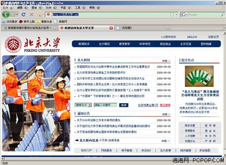Open the 招生就业 navigation item
Viewport: 226px width, 165px height.
point(165,44)
